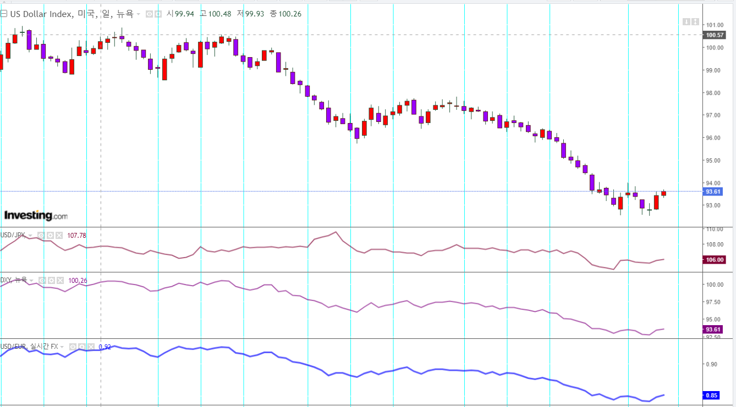The height and width of the screenshot is (407, 736).
Task: Click the 93.61 current price label
Action: (713, 191)
